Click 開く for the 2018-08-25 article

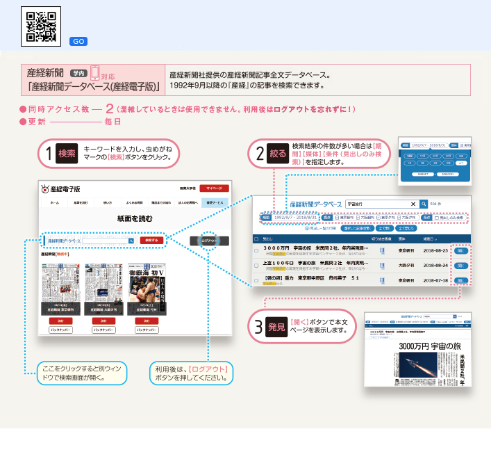[x=461, y=251]
